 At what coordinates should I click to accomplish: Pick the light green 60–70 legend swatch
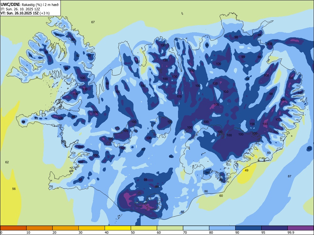[170, 228]
